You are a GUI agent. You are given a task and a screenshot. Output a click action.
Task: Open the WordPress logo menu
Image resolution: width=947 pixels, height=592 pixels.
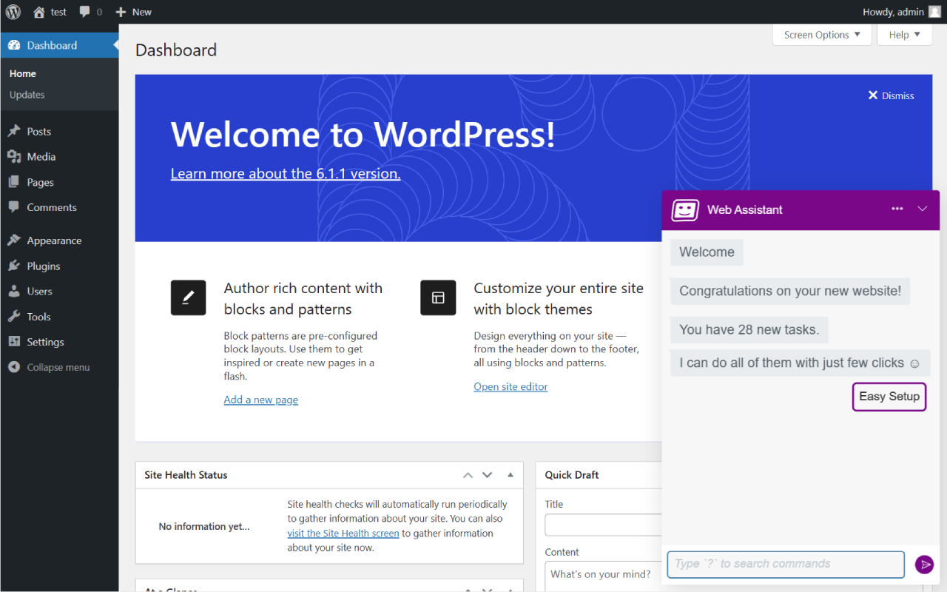pos(13,12)
